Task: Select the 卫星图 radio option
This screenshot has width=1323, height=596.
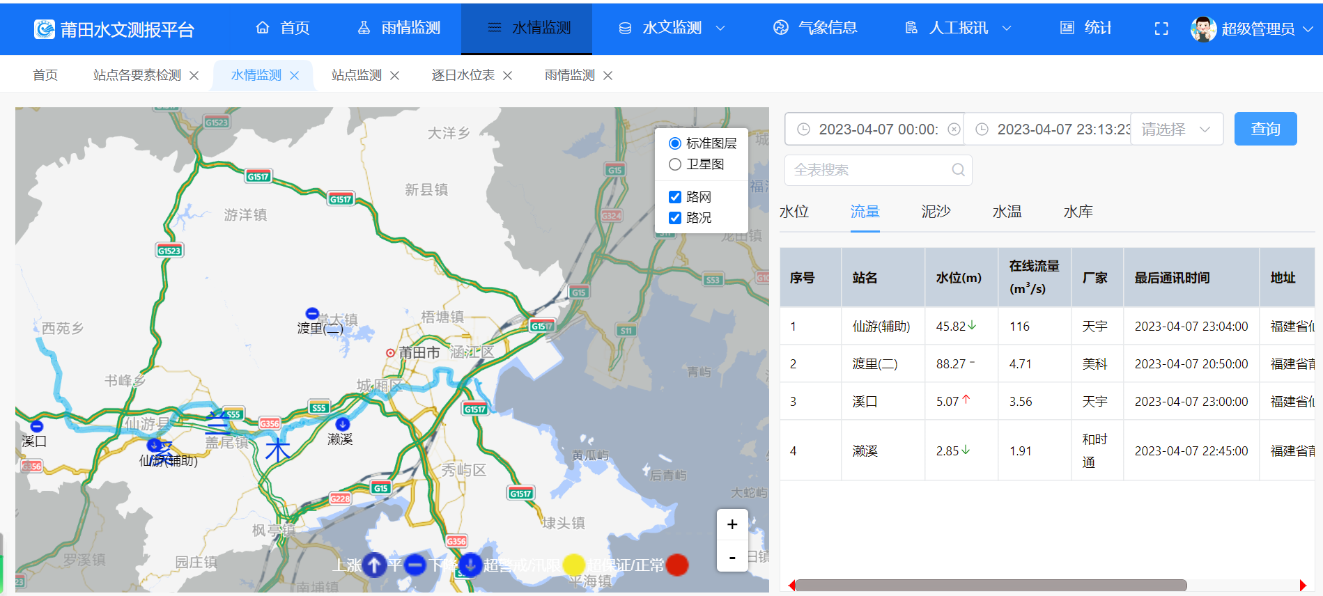Action: pos(674,164)
